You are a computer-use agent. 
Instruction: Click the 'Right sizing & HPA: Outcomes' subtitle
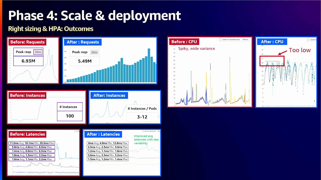[51, 29]
